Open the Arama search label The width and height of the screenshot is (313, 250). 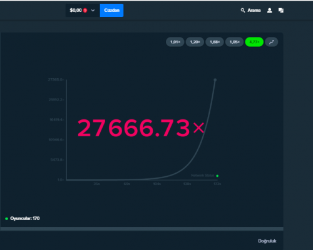254,10
